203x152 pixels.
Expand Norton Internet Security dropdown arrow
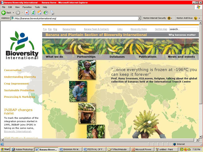coord(172,18)
